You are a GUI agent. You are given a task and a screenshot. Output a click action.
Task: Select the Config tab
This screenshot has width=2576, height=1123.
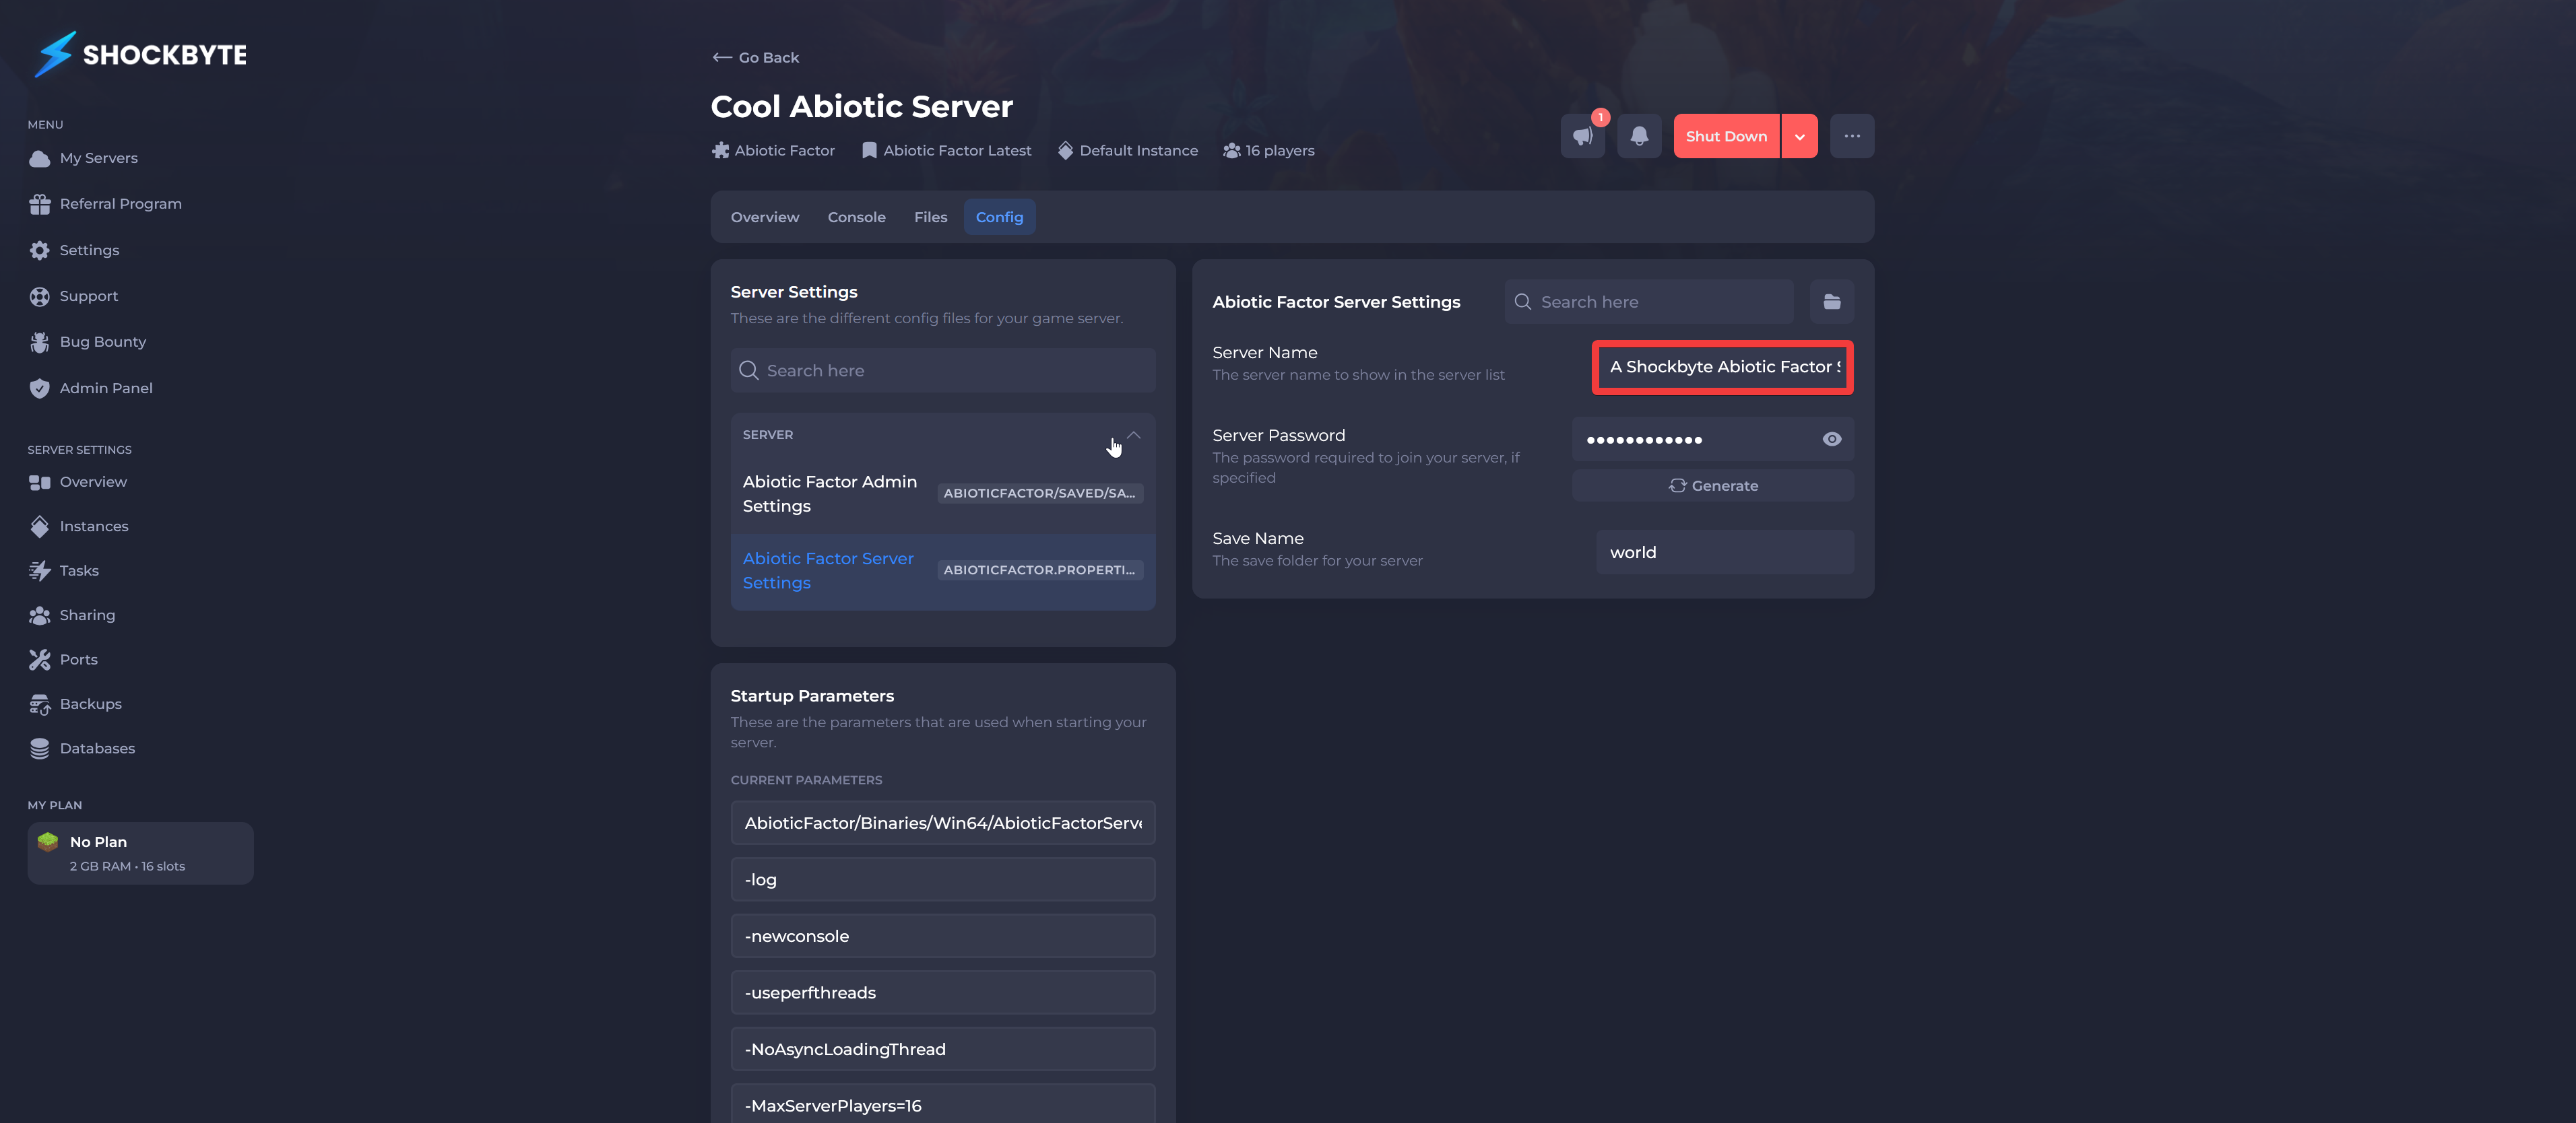pyautogui.click(x=999, y=217)
